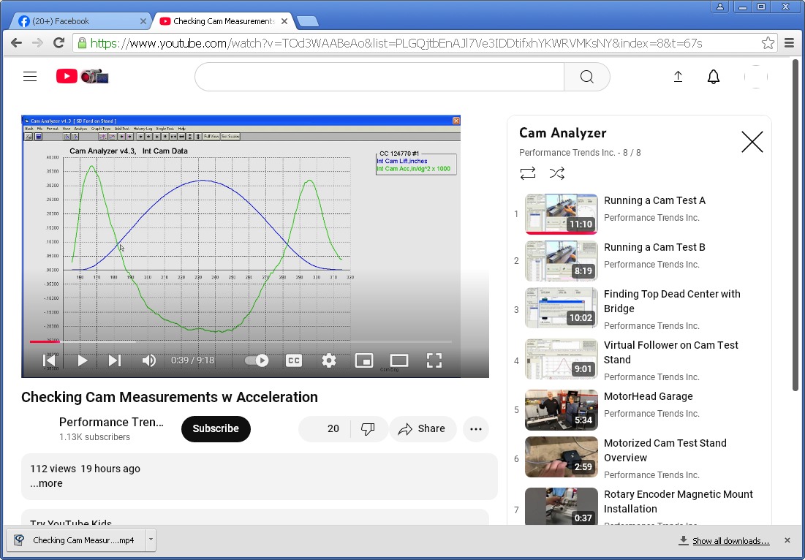Mute the video volume
The height and width of the screenshot is (560, 805).
coord(149,360)
